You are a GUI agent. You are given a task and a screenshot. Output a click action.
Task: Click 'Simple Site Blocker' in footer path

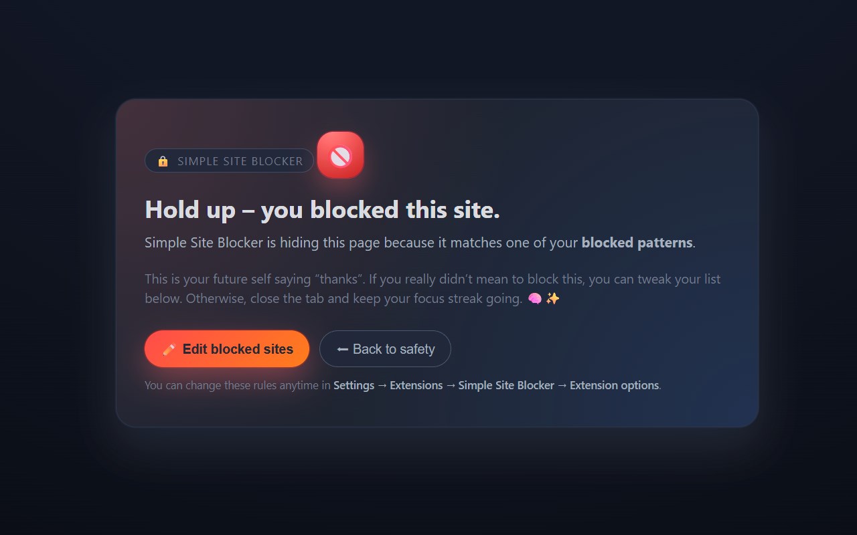(506, 385)
